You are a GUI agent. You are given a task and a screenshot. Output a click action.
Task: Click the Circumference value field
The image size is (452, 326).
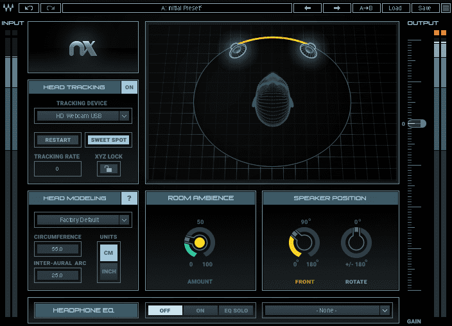tap(58, 249)
